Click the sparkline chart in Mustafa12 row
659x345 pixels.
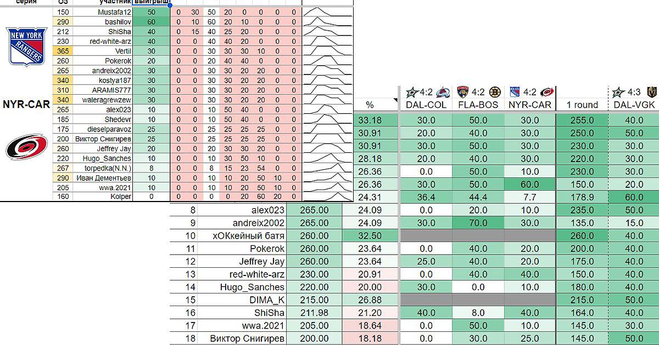tap(328, 12)
